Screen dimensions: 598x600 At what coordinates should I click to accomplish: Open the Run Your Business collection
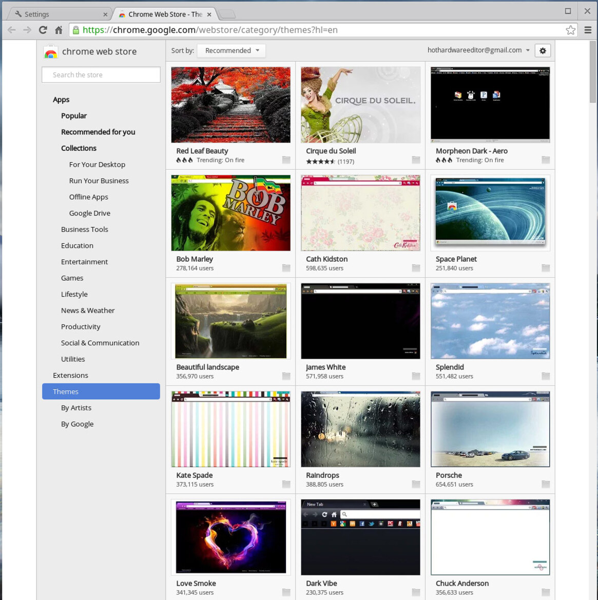99,181
